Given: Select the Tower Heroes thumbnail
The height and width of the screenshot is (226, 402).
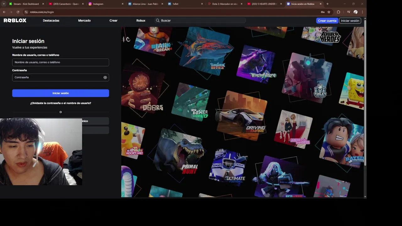Looking at the screenshot, I should tap(321, 36).
